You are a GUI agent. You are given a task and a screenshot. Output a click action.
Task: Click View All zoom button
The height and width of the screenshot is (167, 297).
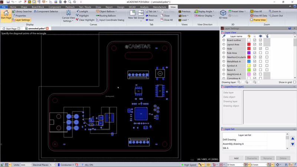(256, 12)
